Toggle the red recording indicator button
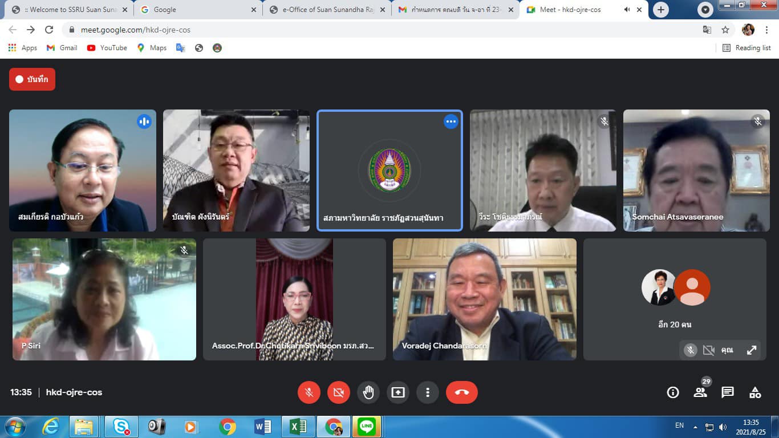779x438 pixels. pyautogui.click(x=32, y=79)
